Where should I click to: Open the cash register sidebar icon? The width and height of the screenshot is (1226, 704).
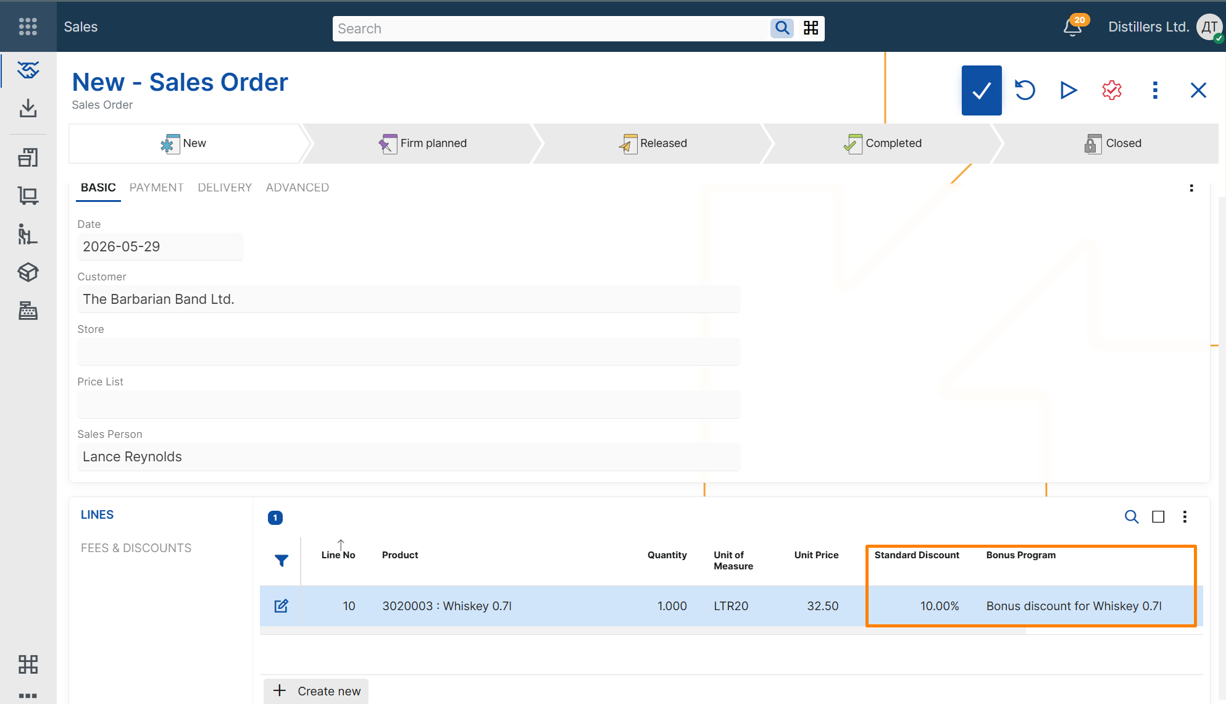pyautogui.click(x=28, y=311)
